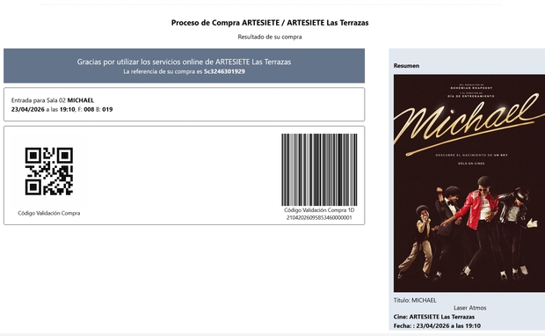545x336 pixels.
Task: Click the 'Laser Atmos' format label
Action: point(470,308)
